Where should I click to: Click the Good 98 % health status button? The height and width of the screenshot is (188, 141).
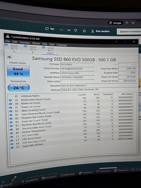pyautogui.click(x=18, y=71)
